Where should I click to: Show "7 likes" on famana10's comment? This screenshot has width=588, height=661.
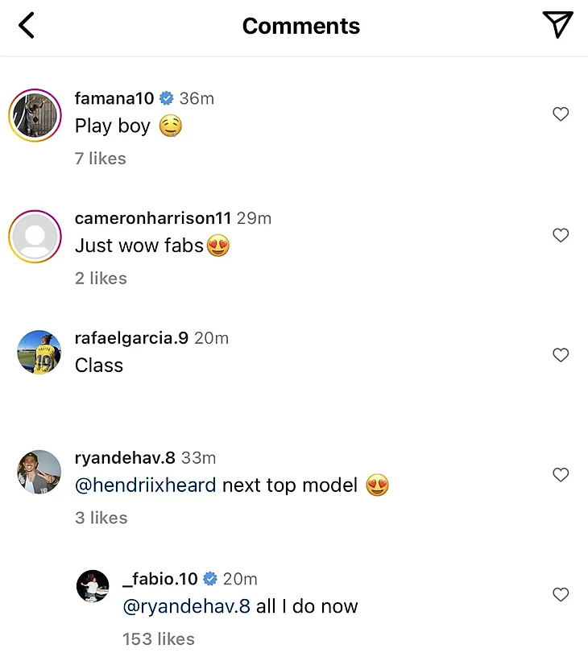pos(101,159)
